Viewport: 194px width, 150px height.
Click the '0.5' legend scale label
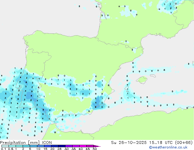pos(11,149)
